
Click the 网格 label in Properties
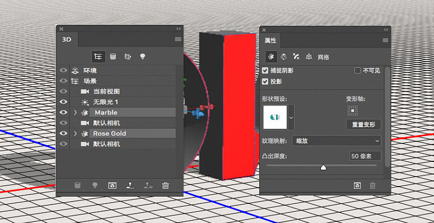coord(323,57)
